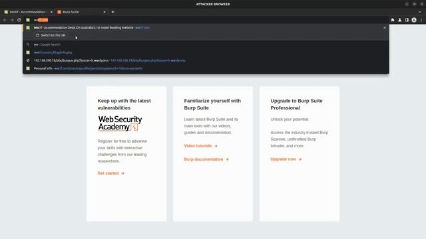This screenshot has width=426, height=239.
Task: Click the globe icon on the 192.168.200.78 row
Action: 28,60
